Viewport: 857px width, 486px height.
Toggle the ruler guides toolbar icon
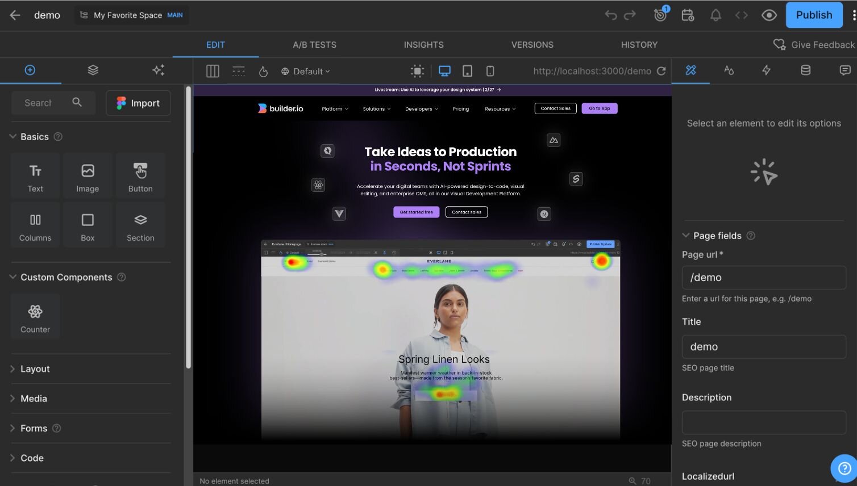pos(239,71)
